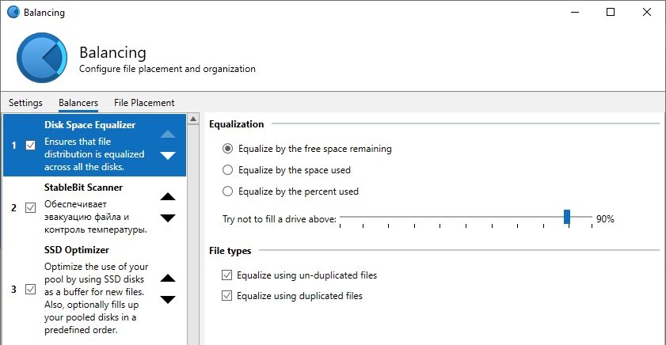Screen dimensions: 666x345
Task: Minimize the Balancing window
Action: (x=575, y=12)
